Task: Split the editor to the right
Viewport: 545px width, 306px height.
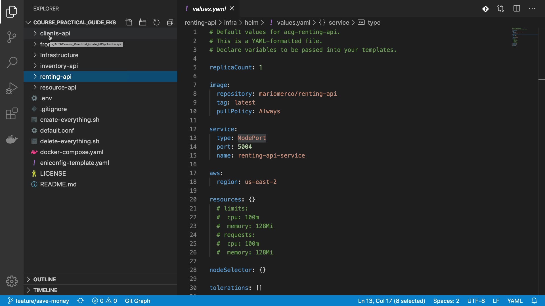Action: click(x=517, y=9)
